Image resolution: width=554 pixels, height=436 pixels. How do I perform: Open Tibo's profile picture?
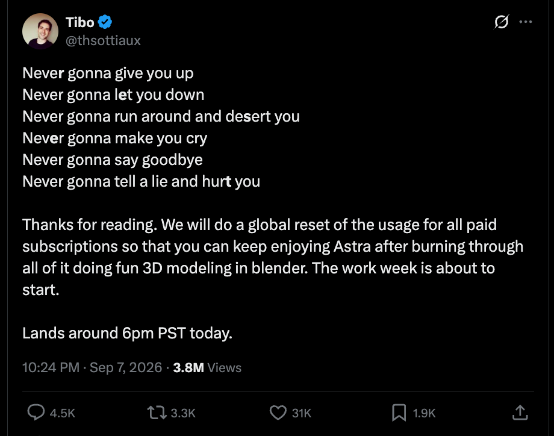[40, 31]
